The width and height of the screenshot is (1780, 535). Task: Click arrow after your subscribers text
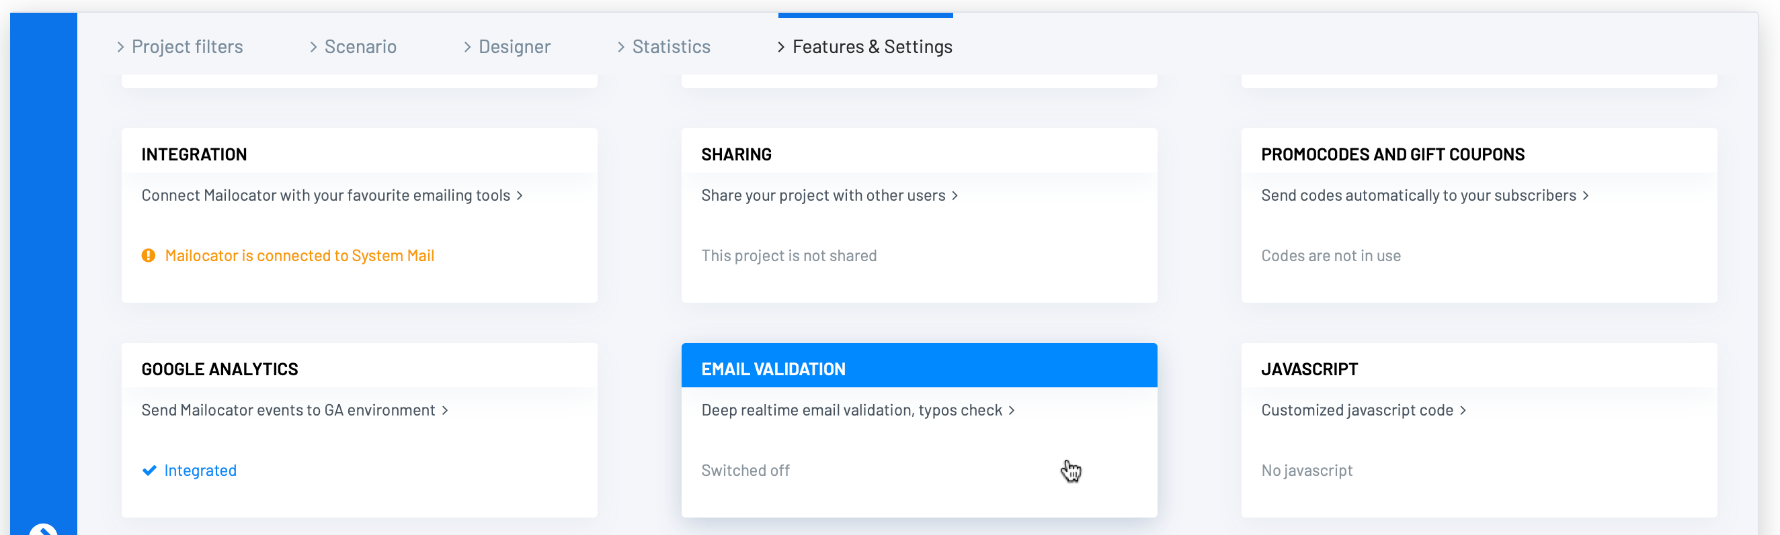click(1586, 196)
